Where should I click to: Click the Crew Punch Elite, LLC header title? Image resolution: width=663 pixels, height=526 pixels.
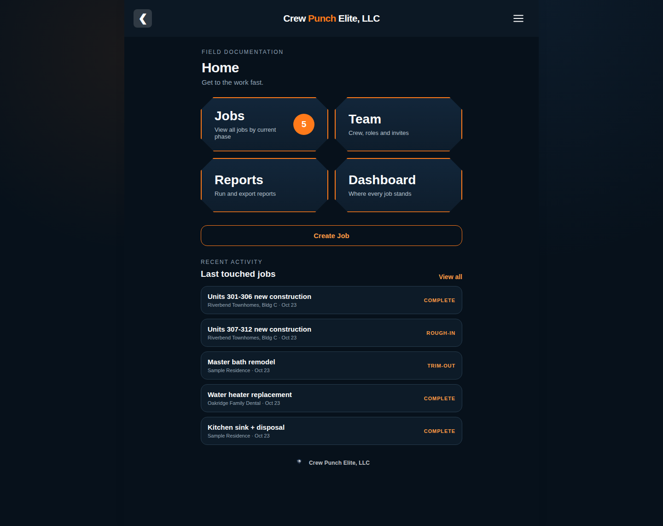pyautogui.click(x=331, y=18)
